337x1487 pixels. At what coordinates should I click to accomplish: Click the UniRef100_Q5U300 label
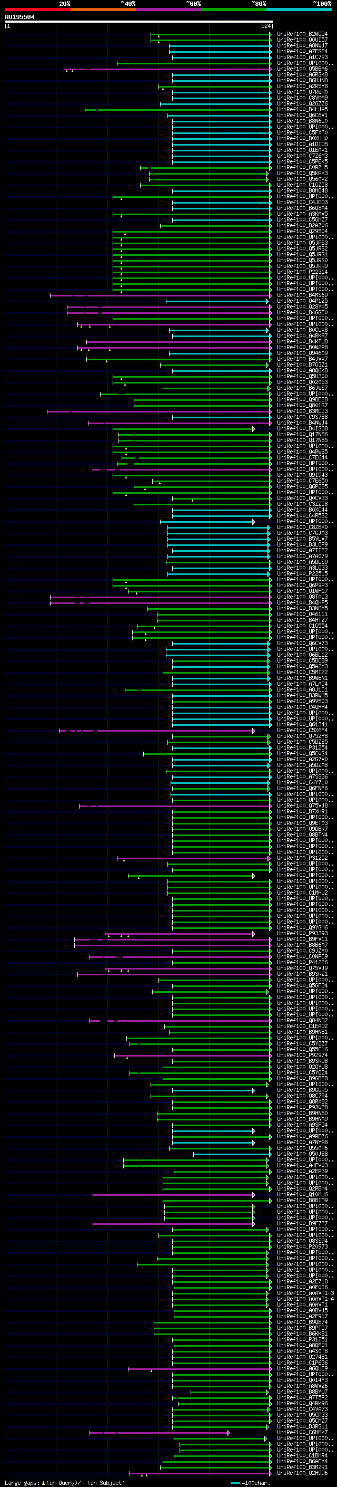[302, 377]
